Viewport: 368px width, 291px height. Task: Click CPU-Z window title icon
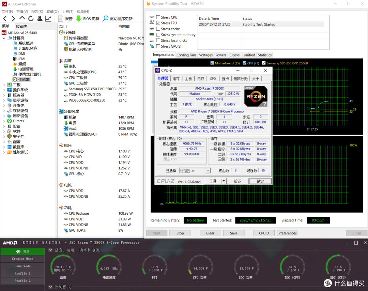pos(158,71)
